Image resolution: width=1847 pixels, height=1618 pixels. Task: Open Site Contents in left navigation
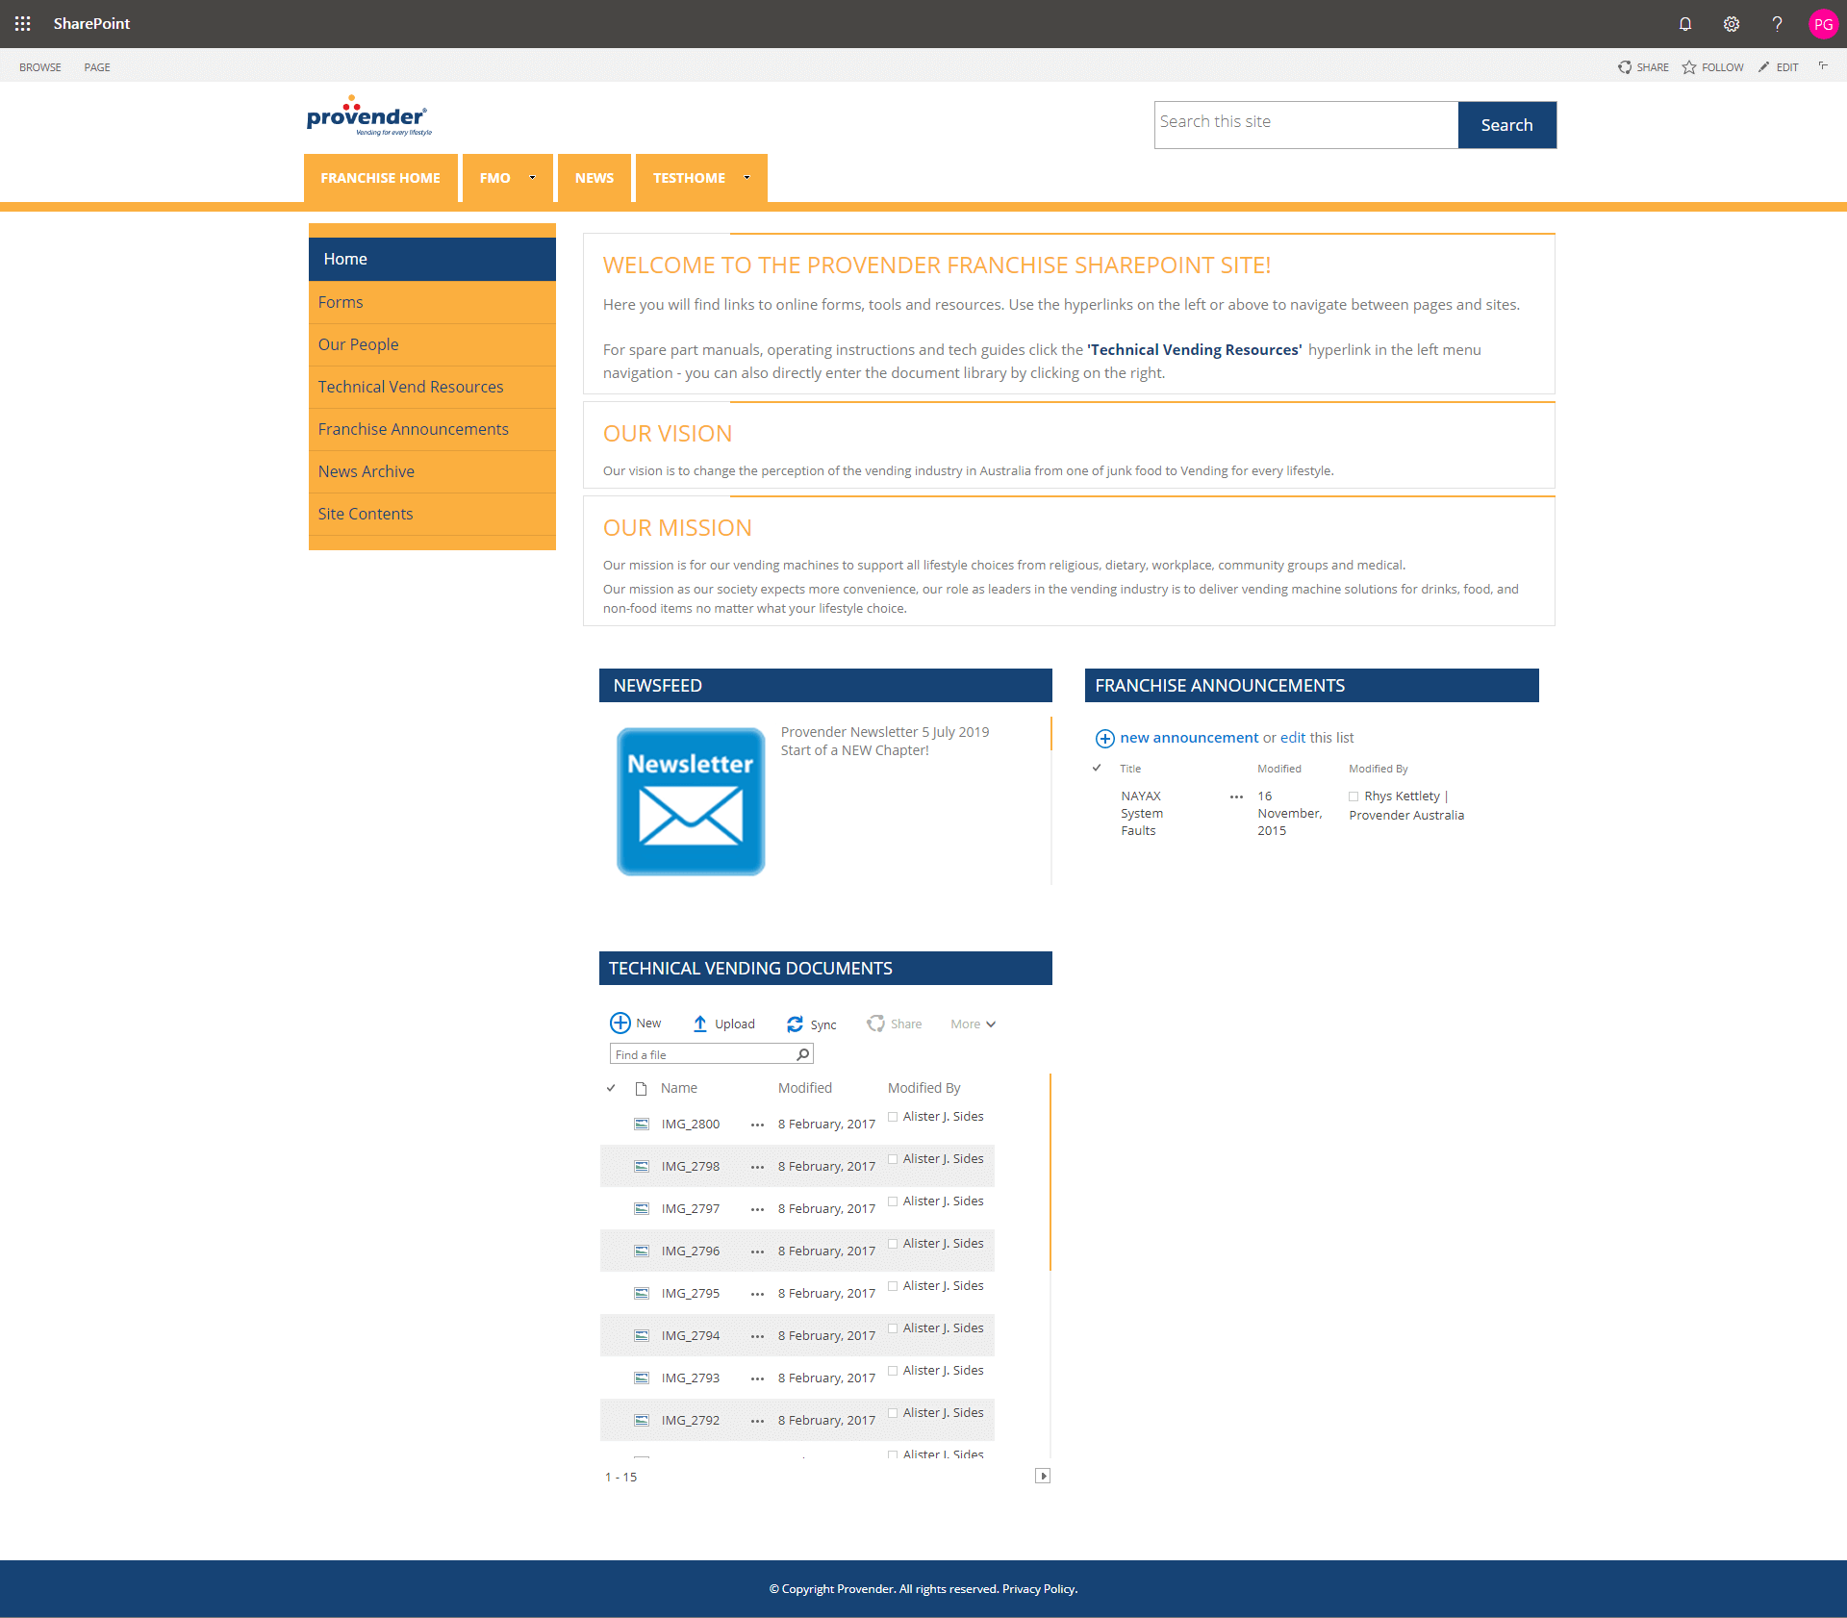coord(432,514)
